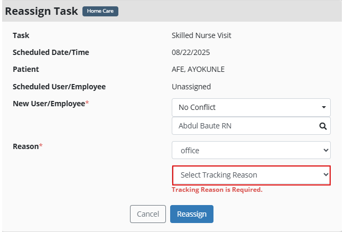Expand the office reason dropdown
Image resolution: width=344 pixels, height=232 pixels.
pyautogui.click(x=251, y=151)
